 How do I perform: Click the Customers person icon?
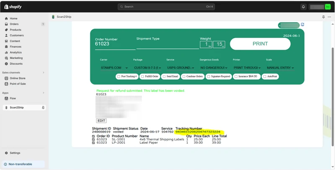6,36
